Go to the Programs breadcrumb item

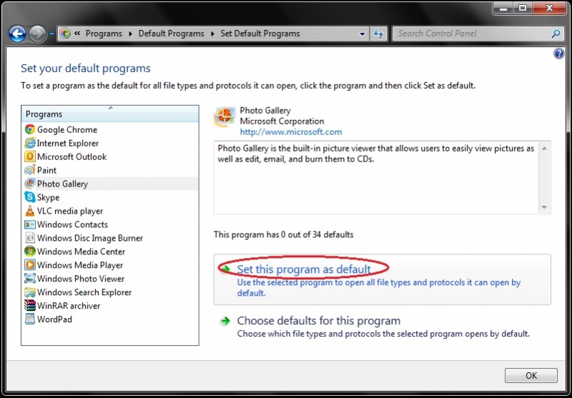[x=103, y=34]
